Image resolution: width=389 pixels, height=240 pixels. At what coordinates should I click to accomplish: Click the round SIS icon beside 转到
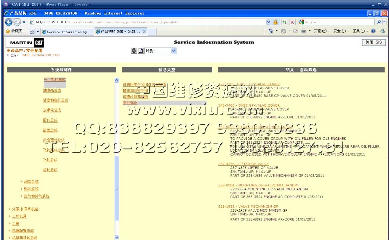pyautogui.click(x=134, y=51)
